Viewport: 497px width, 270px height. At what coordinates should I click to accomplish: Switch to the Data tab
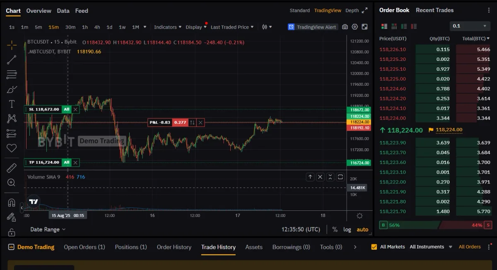(x=63, y=11)
